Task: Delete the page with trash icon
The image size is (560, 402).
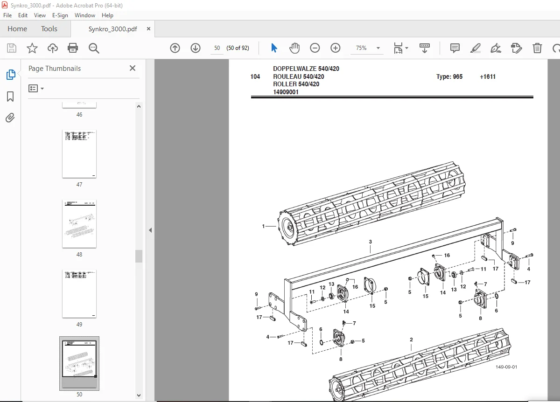Action: coord(538,48)
